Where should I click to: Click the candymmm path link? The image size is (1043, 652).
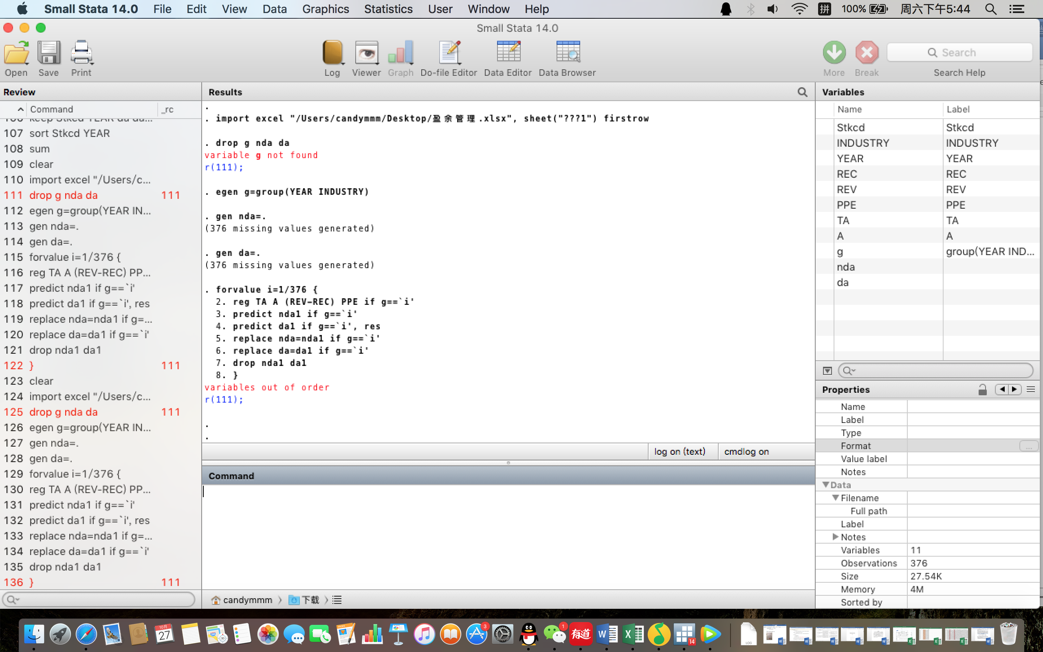coord(247,600)
